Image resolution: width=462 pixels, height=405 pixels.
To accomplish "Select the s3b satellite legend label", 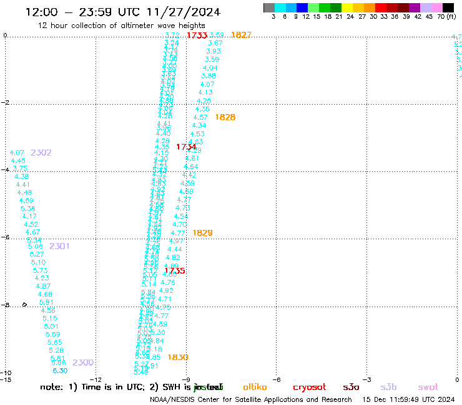I will 388,387.
